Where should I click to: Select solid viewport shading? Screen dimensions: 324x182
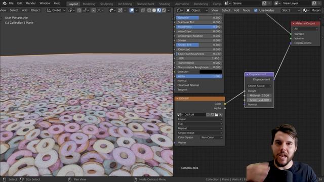click(x=154, y=10)
